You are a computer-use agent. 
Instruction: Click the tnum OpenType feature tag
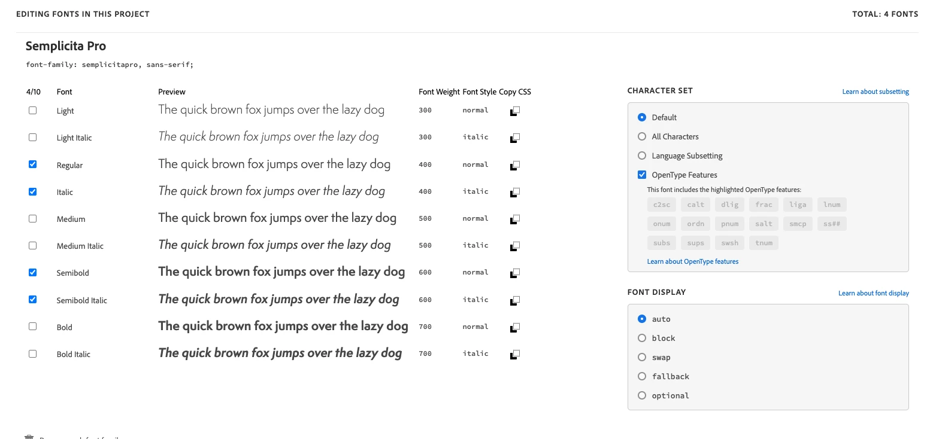coord(764,243)
